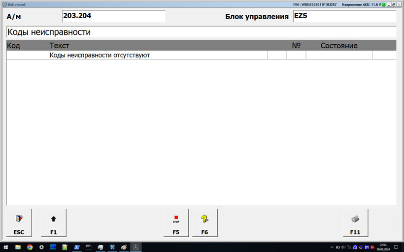404x252 pixels.
Task: Click the DAS Mercedes logo in title bar
Action: [4, 4]
